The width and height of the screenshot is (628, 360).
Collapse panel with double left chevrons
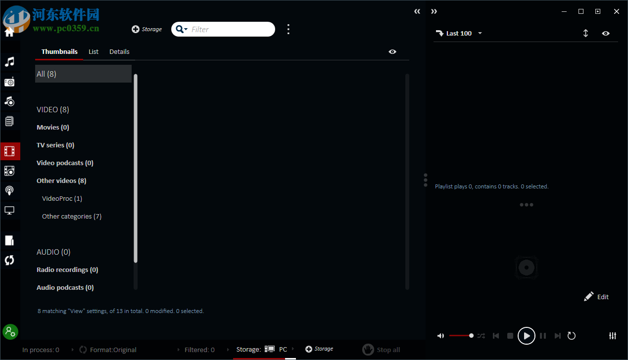417,11
